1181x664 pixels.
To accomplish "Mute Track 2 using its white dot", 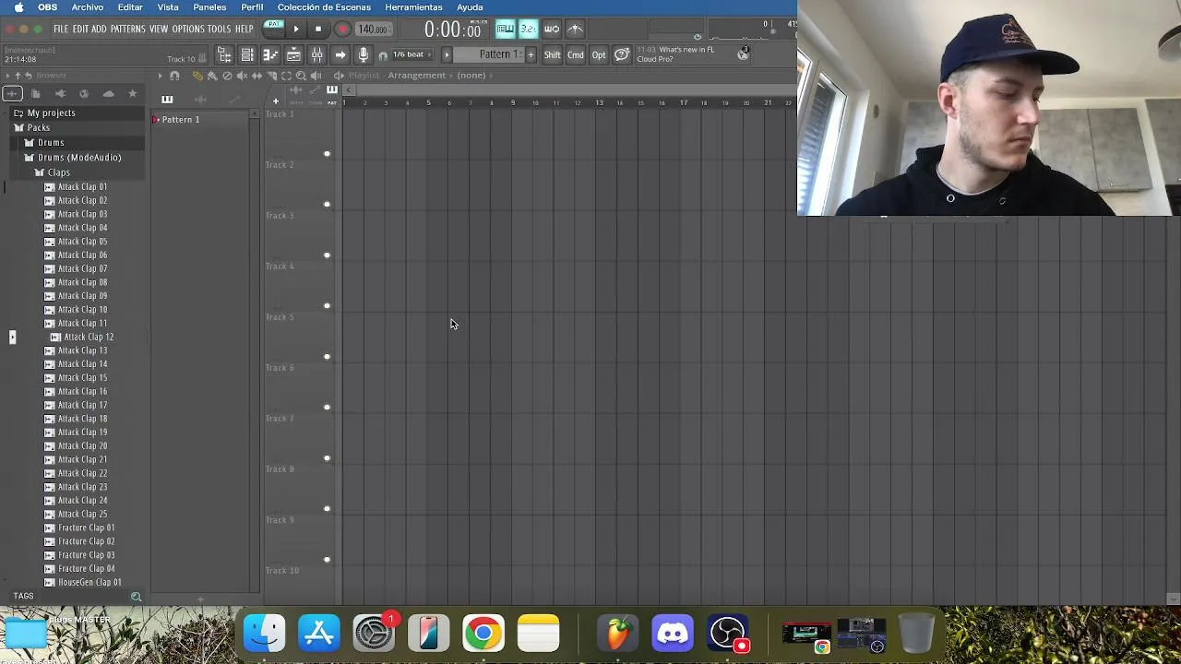I will click(327, 204).
